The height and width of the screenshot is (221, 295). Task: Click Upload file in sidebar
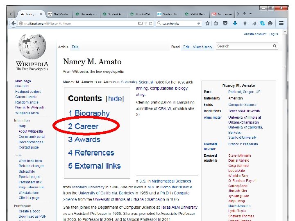[27, 171]
